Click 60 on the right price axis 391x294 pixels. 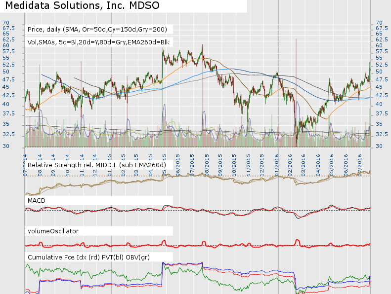coord(379,45)
